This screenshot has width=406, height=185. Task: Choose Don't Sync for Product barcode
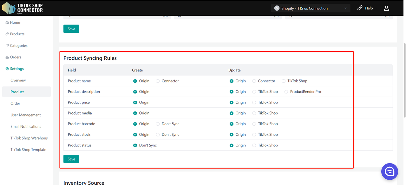(158, 124)
